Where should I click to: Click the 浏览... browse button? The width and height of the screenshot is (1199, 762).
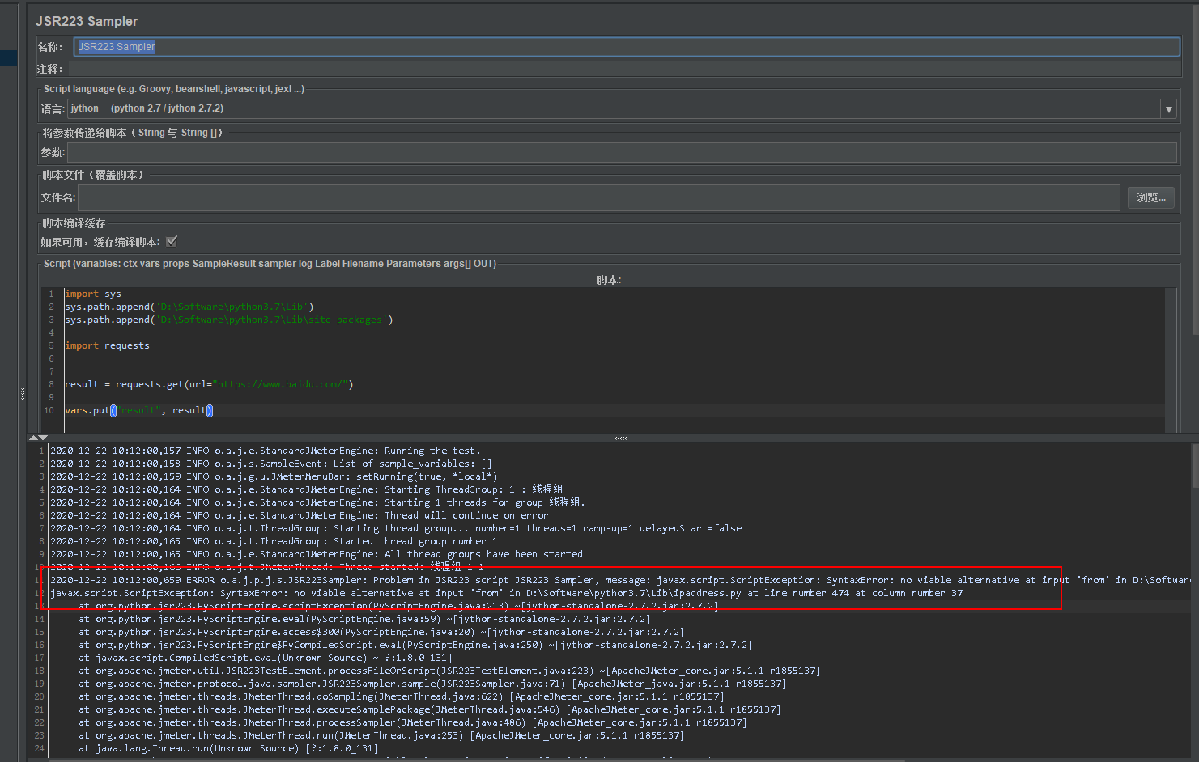click(x=1150, y=197)
